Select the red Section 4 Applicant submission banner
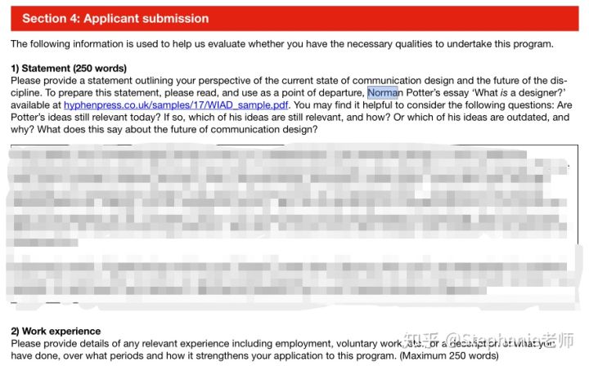The height and width of the screenshot is (366, 589). pos(294,18)
